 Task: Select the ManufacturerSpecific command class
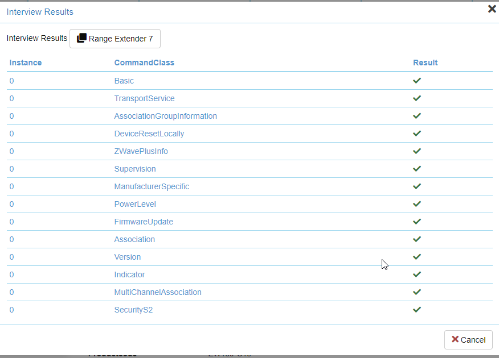(152, 186)
